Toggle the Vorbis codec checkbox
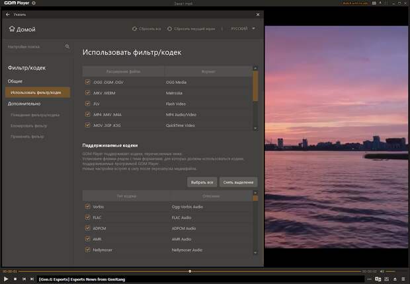Screen dimensions: 410x284 pyautogui.click(x=88, y=207)
